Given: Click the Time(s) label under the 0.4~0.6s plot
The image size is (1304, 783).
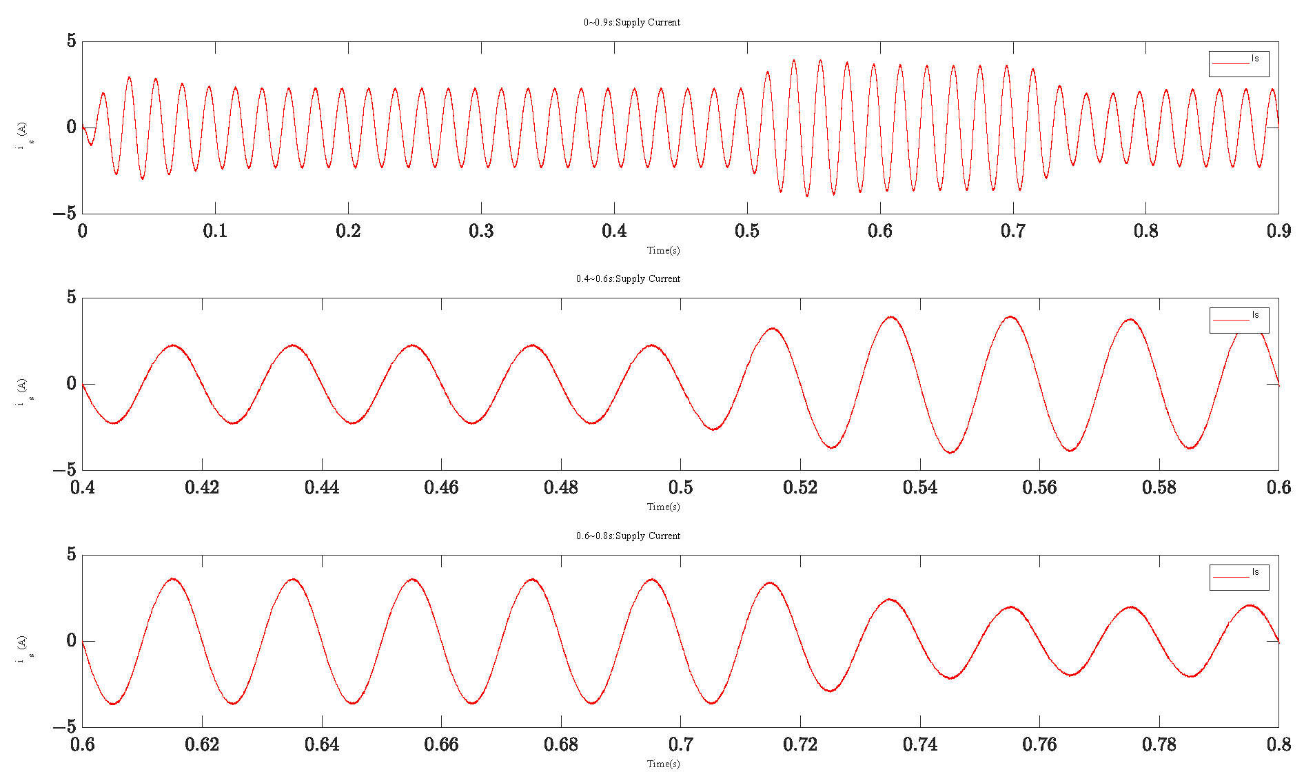Looking at the screenshot, I should coord(663,507).
